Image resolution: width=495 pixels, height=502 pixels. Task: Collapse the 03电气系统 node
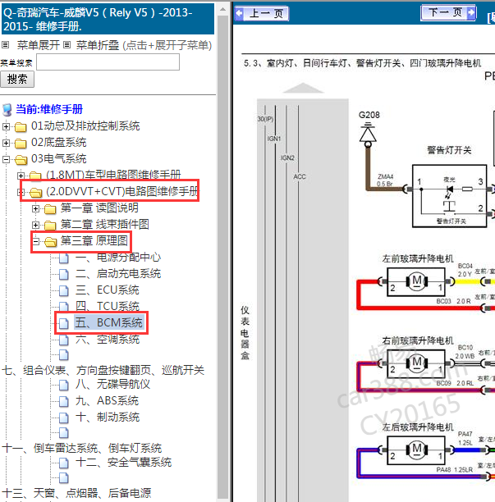6,159
